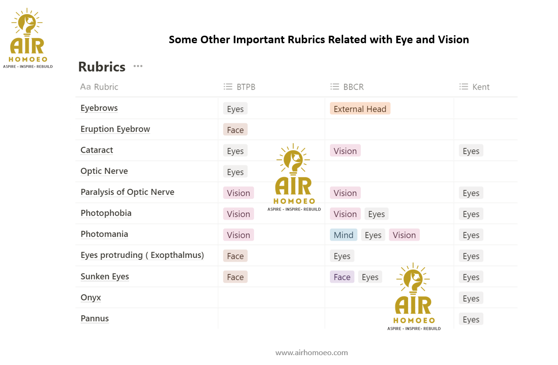Click the center AIR Homoeo watermark logo
This screenshot has width=558, height=365.
coord(294,178)
